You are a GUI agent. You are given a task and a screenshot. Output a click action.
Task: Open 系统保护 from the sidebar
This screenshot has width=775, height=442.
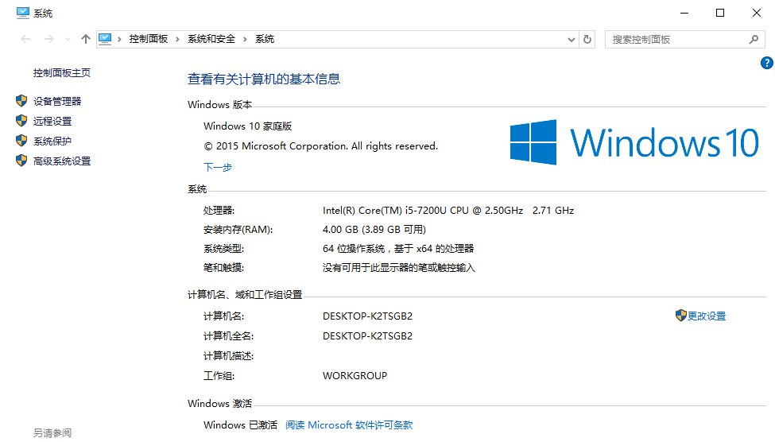pyautogui.click(x=52, y=142)
